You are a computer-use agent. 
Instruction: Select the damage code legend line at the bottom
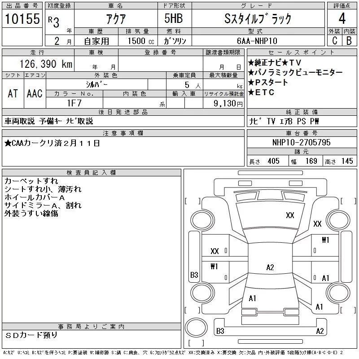(x=173, y=353)
